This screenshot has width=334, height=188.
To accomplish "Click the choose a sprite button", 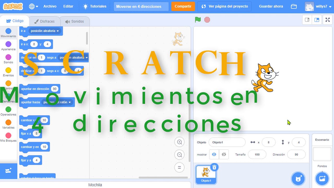I will point(298,179).
